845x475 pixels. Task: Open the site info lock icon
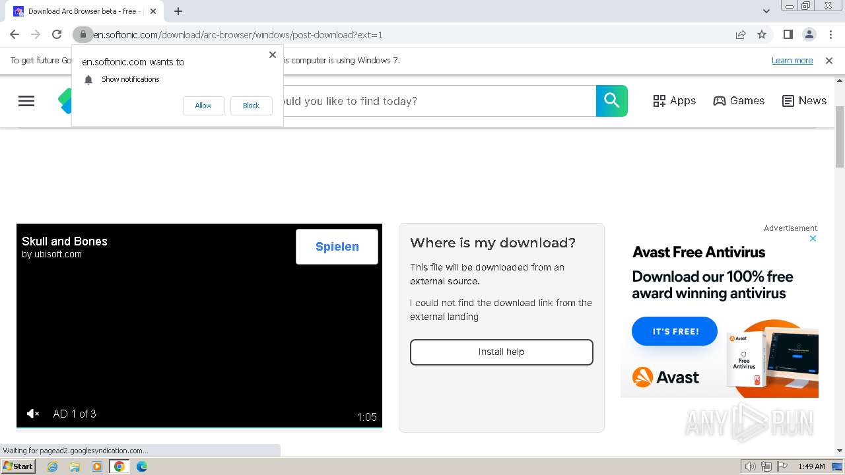click(83, 34)
